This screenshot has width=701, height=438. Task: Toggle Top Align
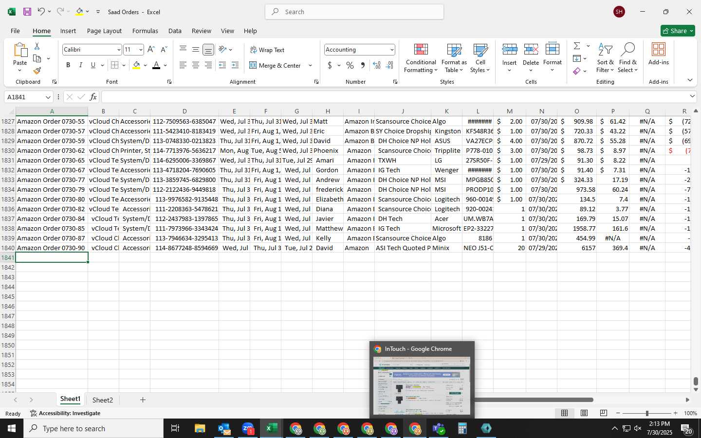click(x=183, y=49)
